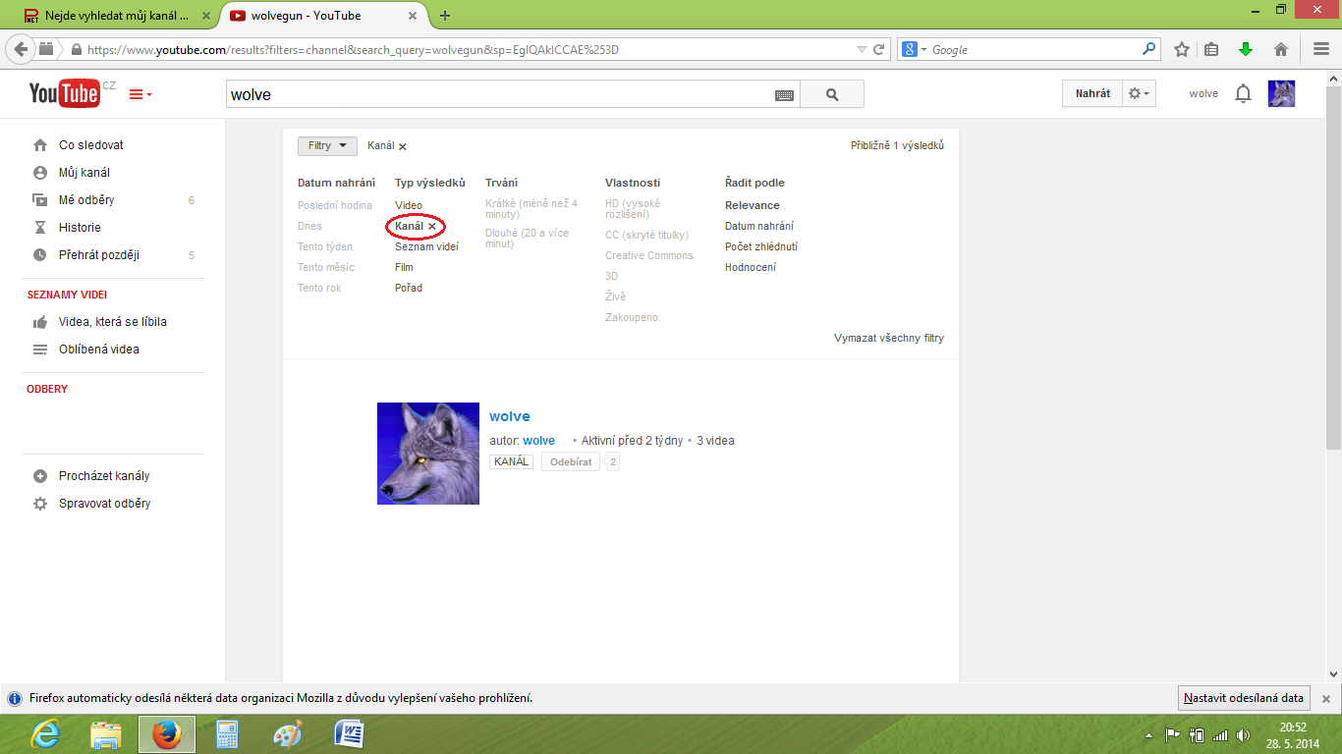
Task: Sort results by Počet zhlédnutí
Action: tap(761, 246)
